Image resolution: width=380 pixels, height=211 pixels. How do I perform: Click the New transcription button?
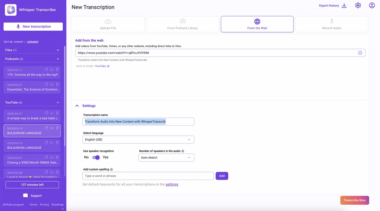pos(33,27)
